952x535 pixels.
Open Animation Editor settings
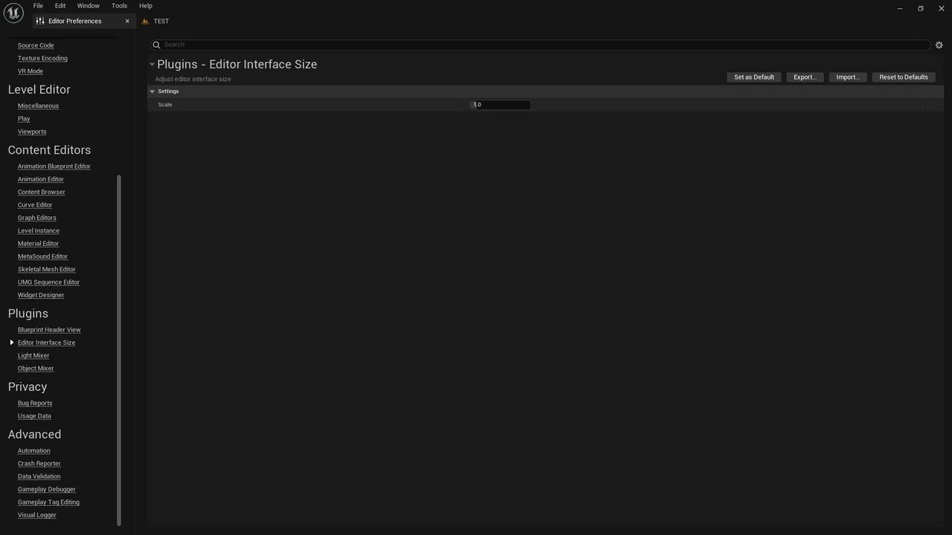tap(41, 179)
